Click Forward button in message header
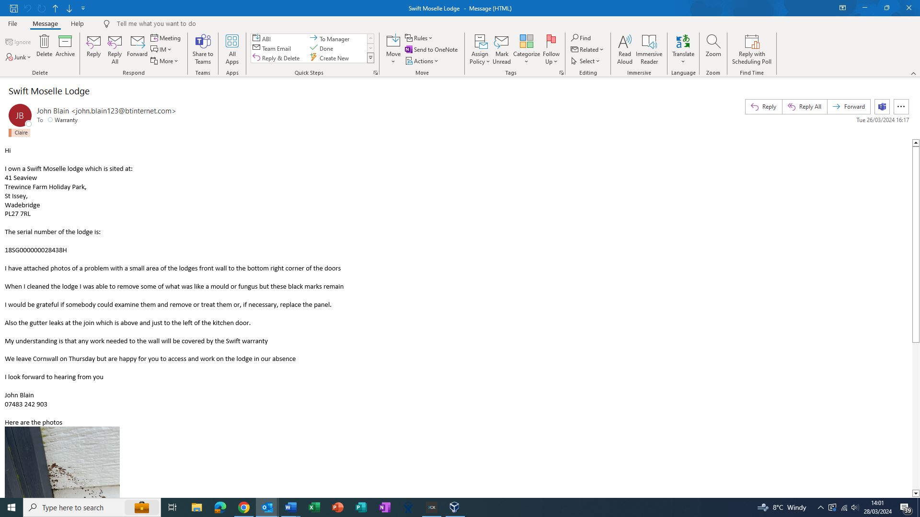Viewport: 920px width, 517px height. pos(849,107)
